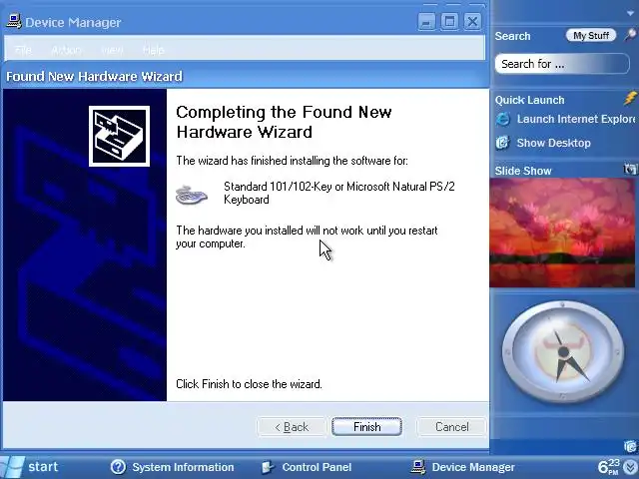Click the sidebar bottom corner icon
This screenshot has width=639, height=479.
pos(630,446)
